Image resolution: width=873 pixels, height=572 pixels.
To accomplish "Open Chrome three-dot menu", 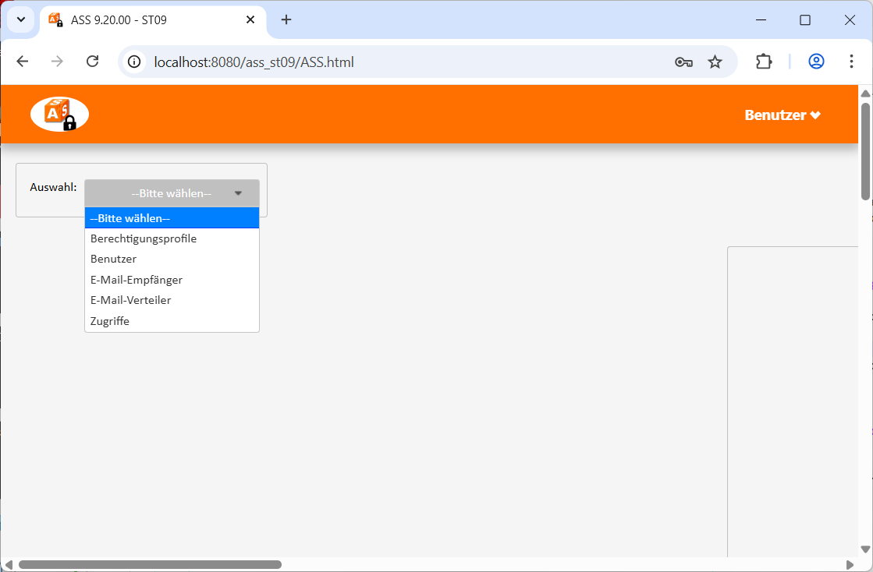I will (x=851, y=62).
